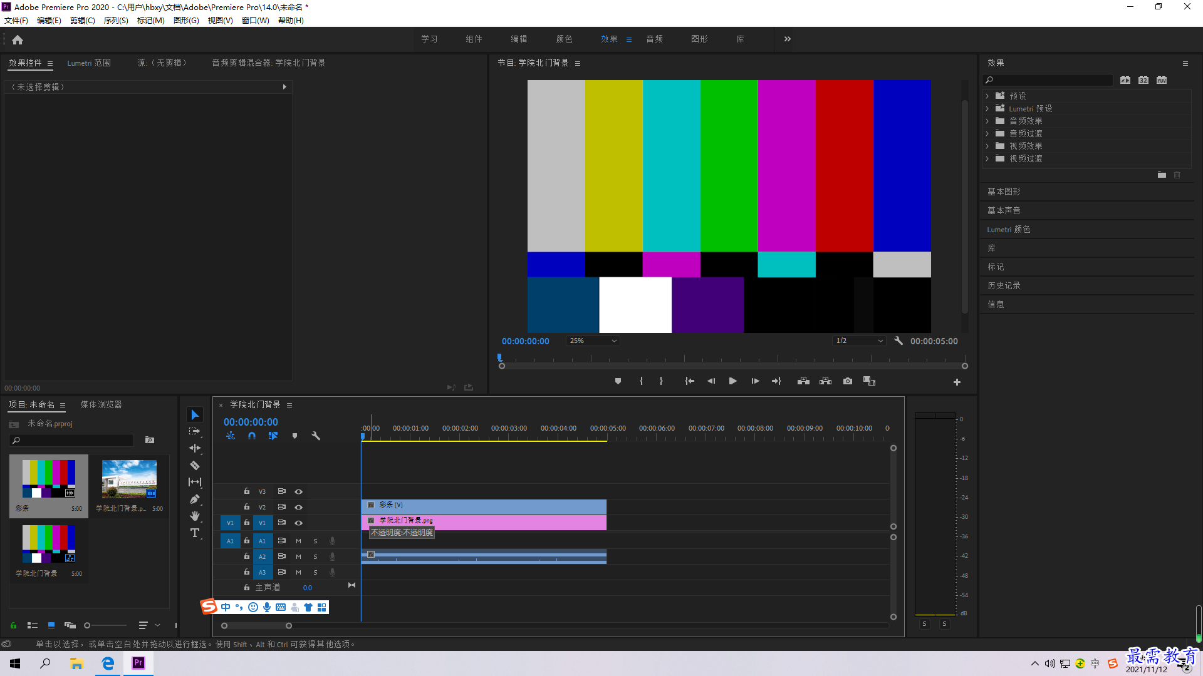1203x676 pixels.
Task: Open the 基本声音 panel
Action: tap(1004, 210)
